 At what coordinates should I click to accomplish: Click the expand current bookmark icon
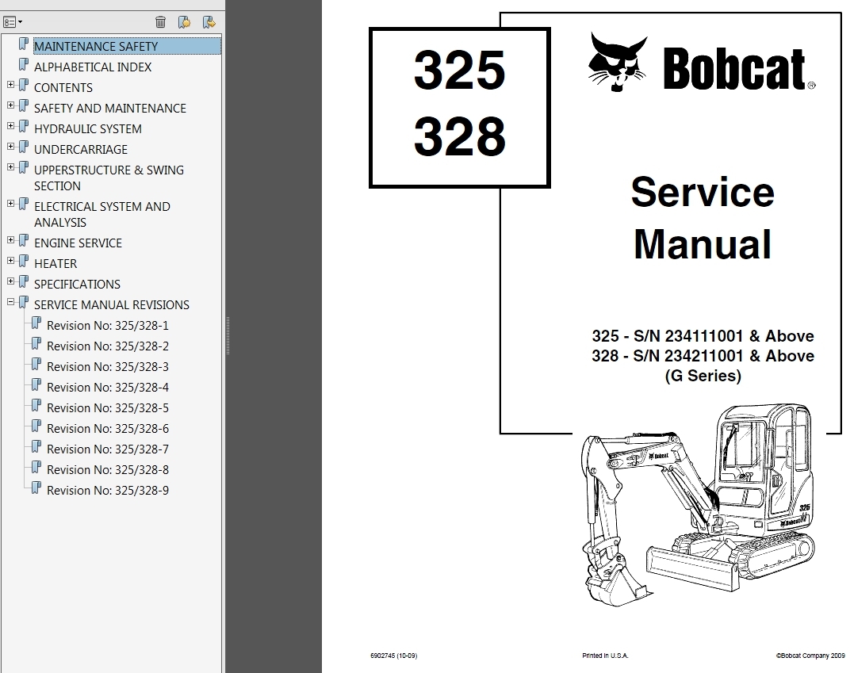209,21
